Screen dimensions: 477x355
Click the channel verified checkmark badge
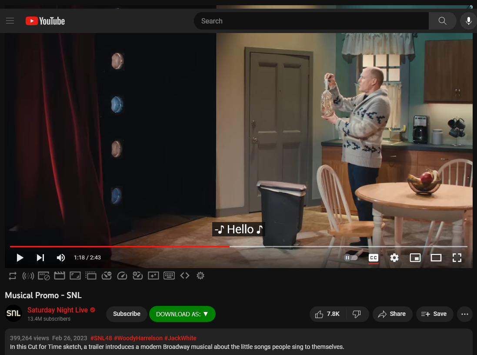click(93, 310)
